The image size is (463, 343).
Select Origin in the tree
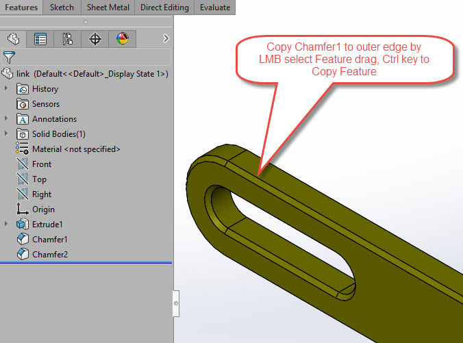(43, 209)
